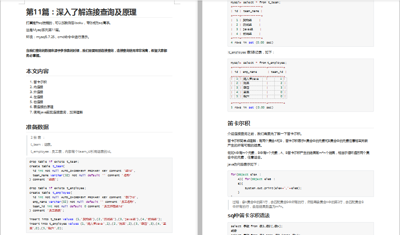Click code line 'for(Object eleA :'
Viewport: 400px width, 235px height.
coord(246,175)
